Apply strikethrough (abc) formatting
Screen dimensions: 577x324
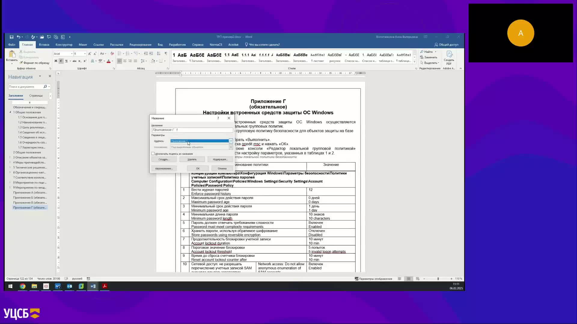click(x=74, y=61)
